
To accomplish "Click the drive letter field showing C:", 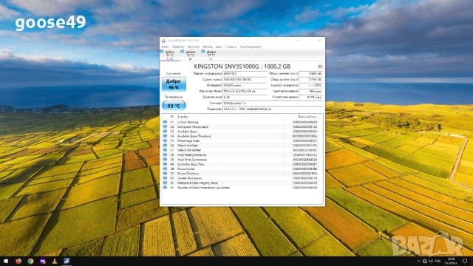I will (245, 97).
